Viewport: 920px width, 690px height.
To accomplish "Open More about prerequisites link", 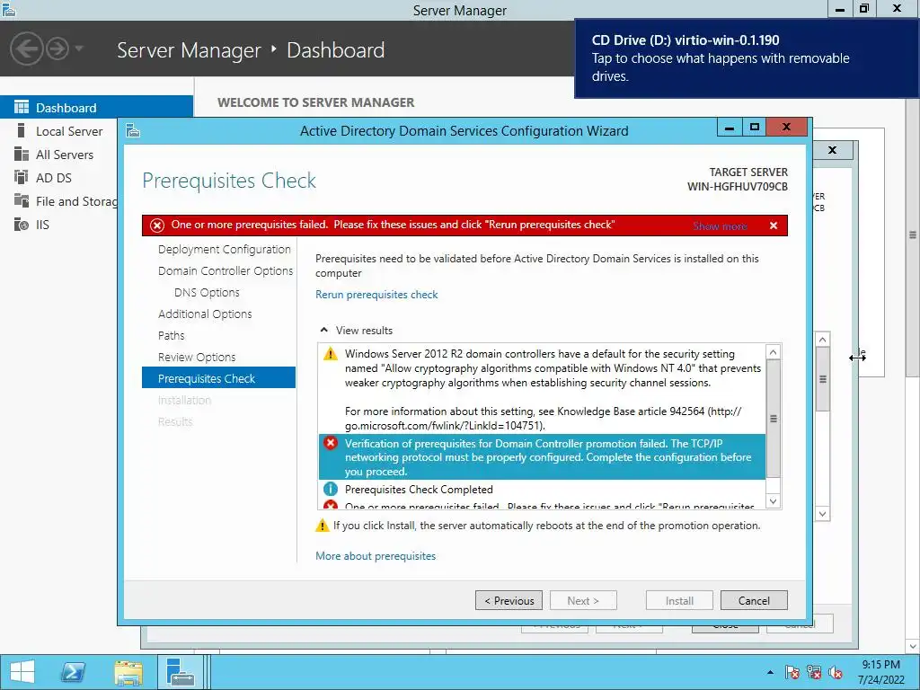I will [x=376, y=555].
